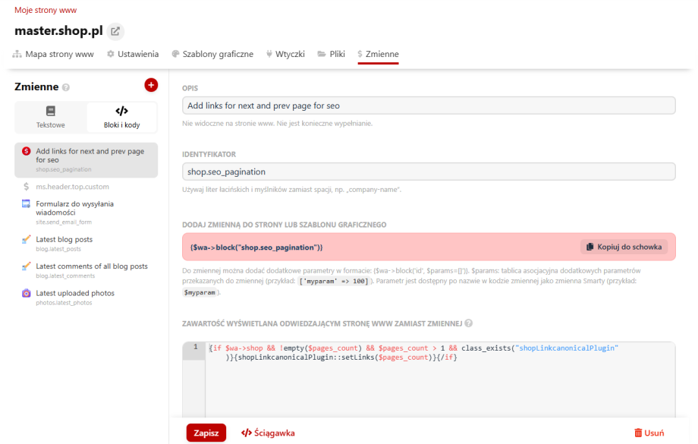698x444 pixels.
Task: Click help icon next to Zmienne heading
Action: click(66, 87)
